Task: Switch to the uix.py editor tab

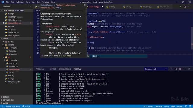Action: pos(128,7)
